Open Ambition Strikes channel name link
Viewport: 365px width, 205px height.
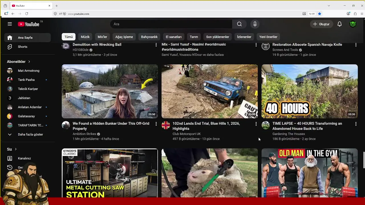point(84,134)
